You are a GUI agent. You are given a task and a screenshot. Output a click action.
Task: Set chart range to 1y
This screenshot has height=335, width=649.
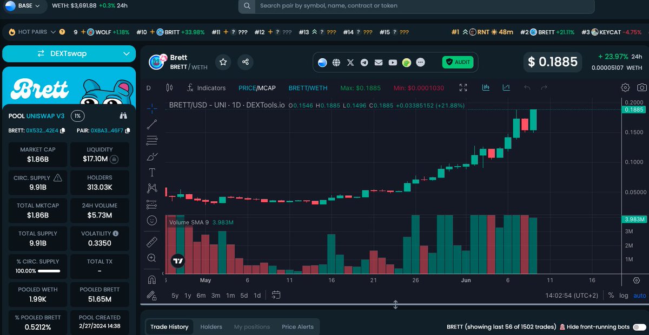pyautogui.click(x=188, y=295)
